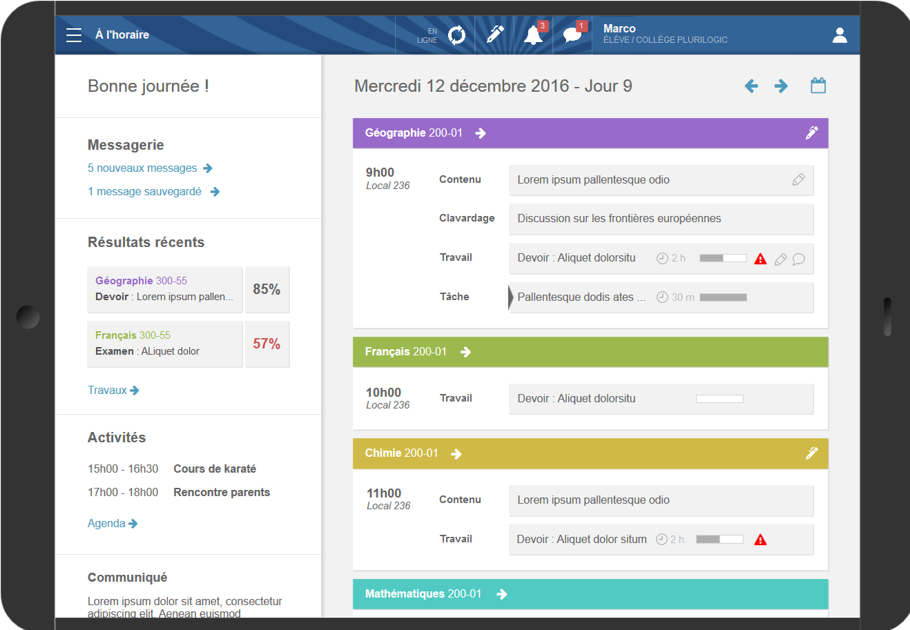The image size is (910, 630).
Task: Open Géographie Contenu Lorem ipsum field
Action: [661, 180]
